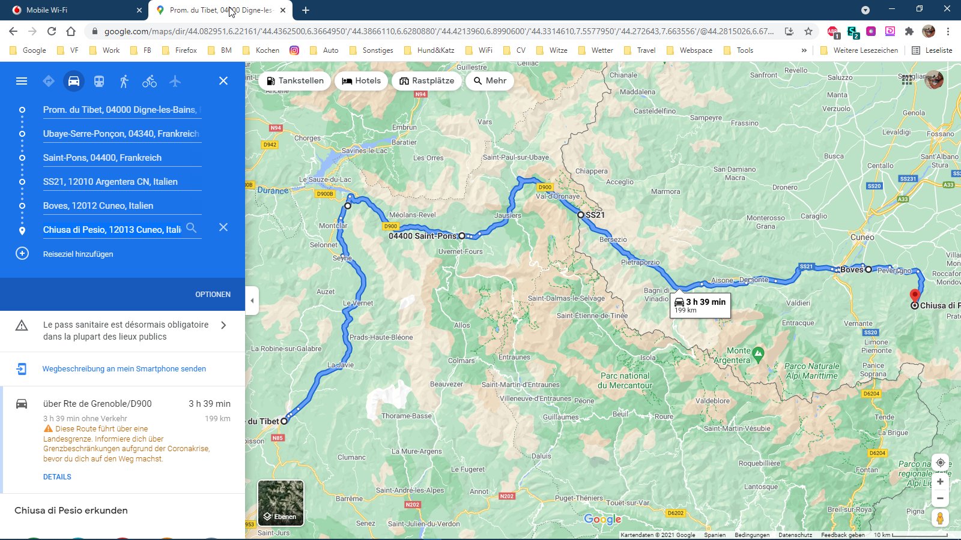Open the Google Maps hamburger menu
This screenshot has height=540, width=961.
[x=22, y=81]
